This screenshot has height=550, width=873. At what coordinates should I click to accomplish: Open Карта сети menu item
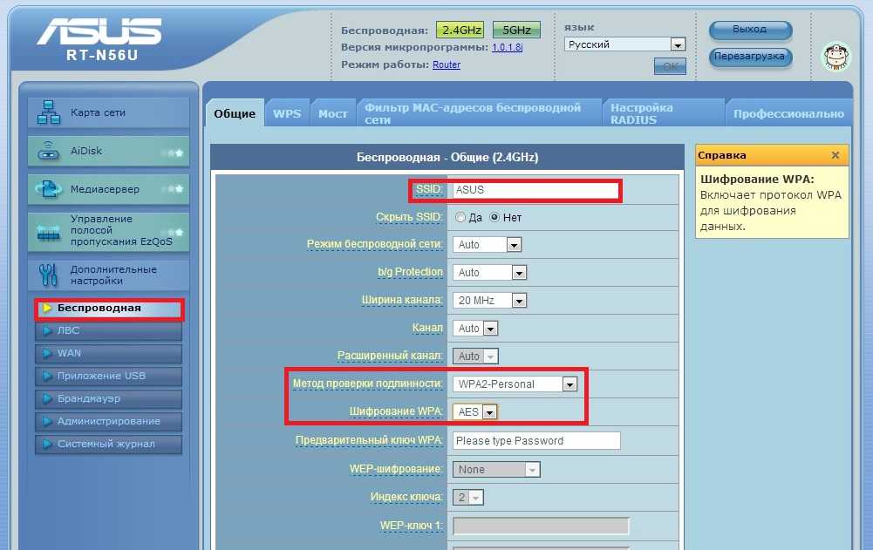(108, 112)
